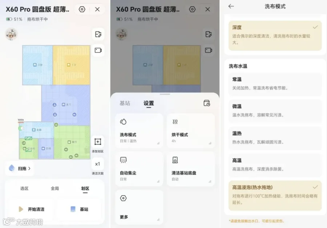Tap the heat waves icon on 烘干模式 card
327x228 pixels.
(x=175, y=122)
